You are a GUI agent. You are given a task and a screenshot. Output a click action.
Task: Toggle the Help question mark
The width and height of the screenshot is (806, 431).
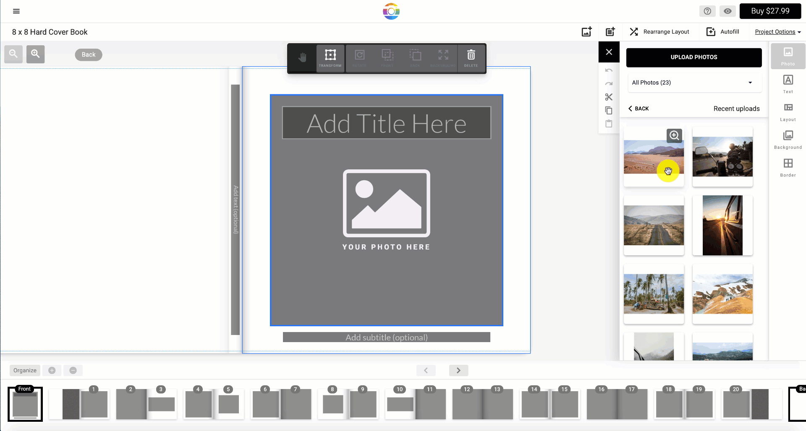point(707,11)
